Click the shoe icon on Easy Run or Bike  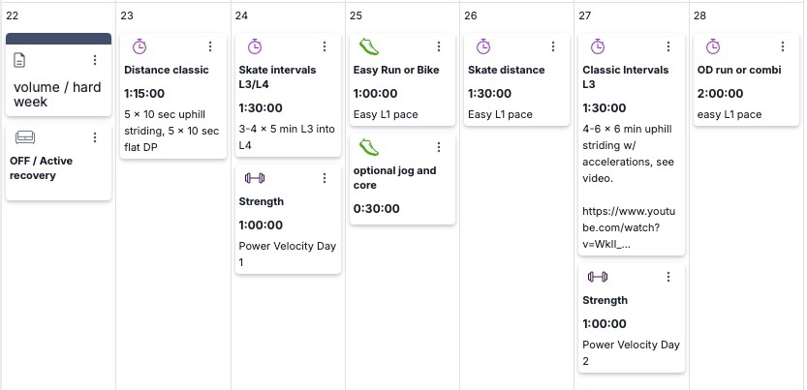pyautogui.click(x=368, y=46)
